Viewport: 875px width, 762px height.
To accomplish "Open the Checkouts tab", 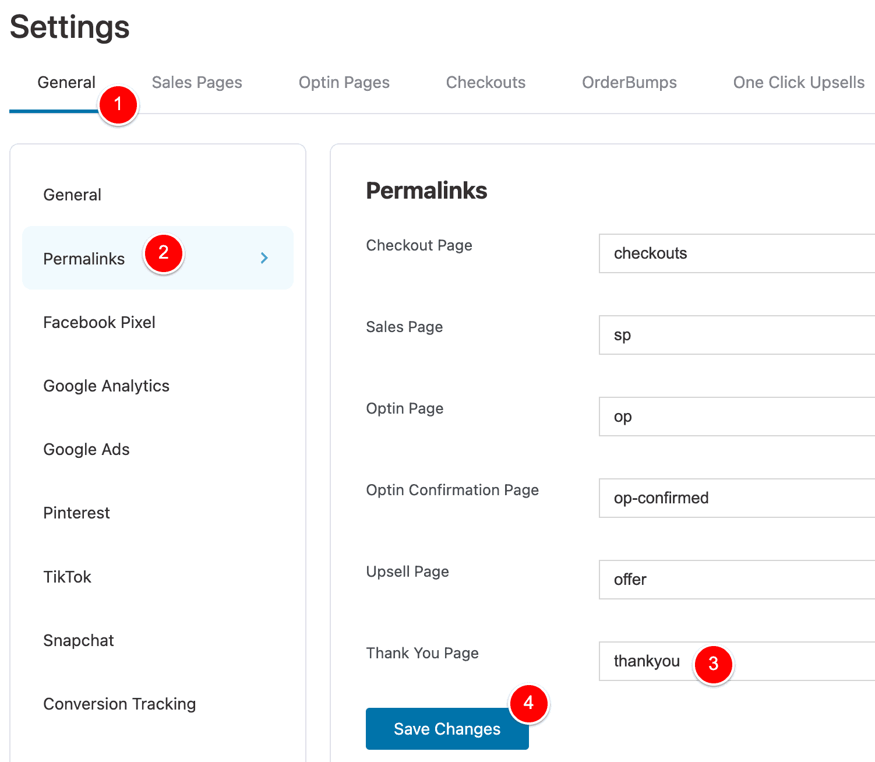I will 485,83.
